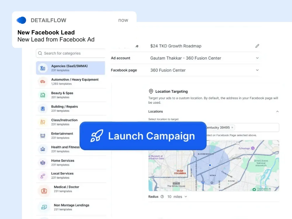Screen dimensions: 292x219
Task: Click 'Gautam Thakkar - 360 Fusion Center' value
Action: click(x=186, y=58)
